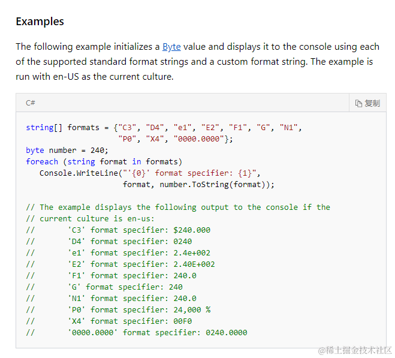Click the 'current culture is en-us' comment
This screenshot has width=395, height=358.
[90, 219]
